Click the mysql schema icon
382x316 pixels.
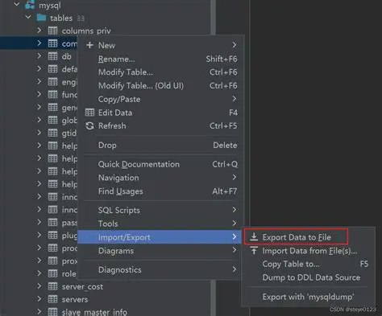coord(30,5)
